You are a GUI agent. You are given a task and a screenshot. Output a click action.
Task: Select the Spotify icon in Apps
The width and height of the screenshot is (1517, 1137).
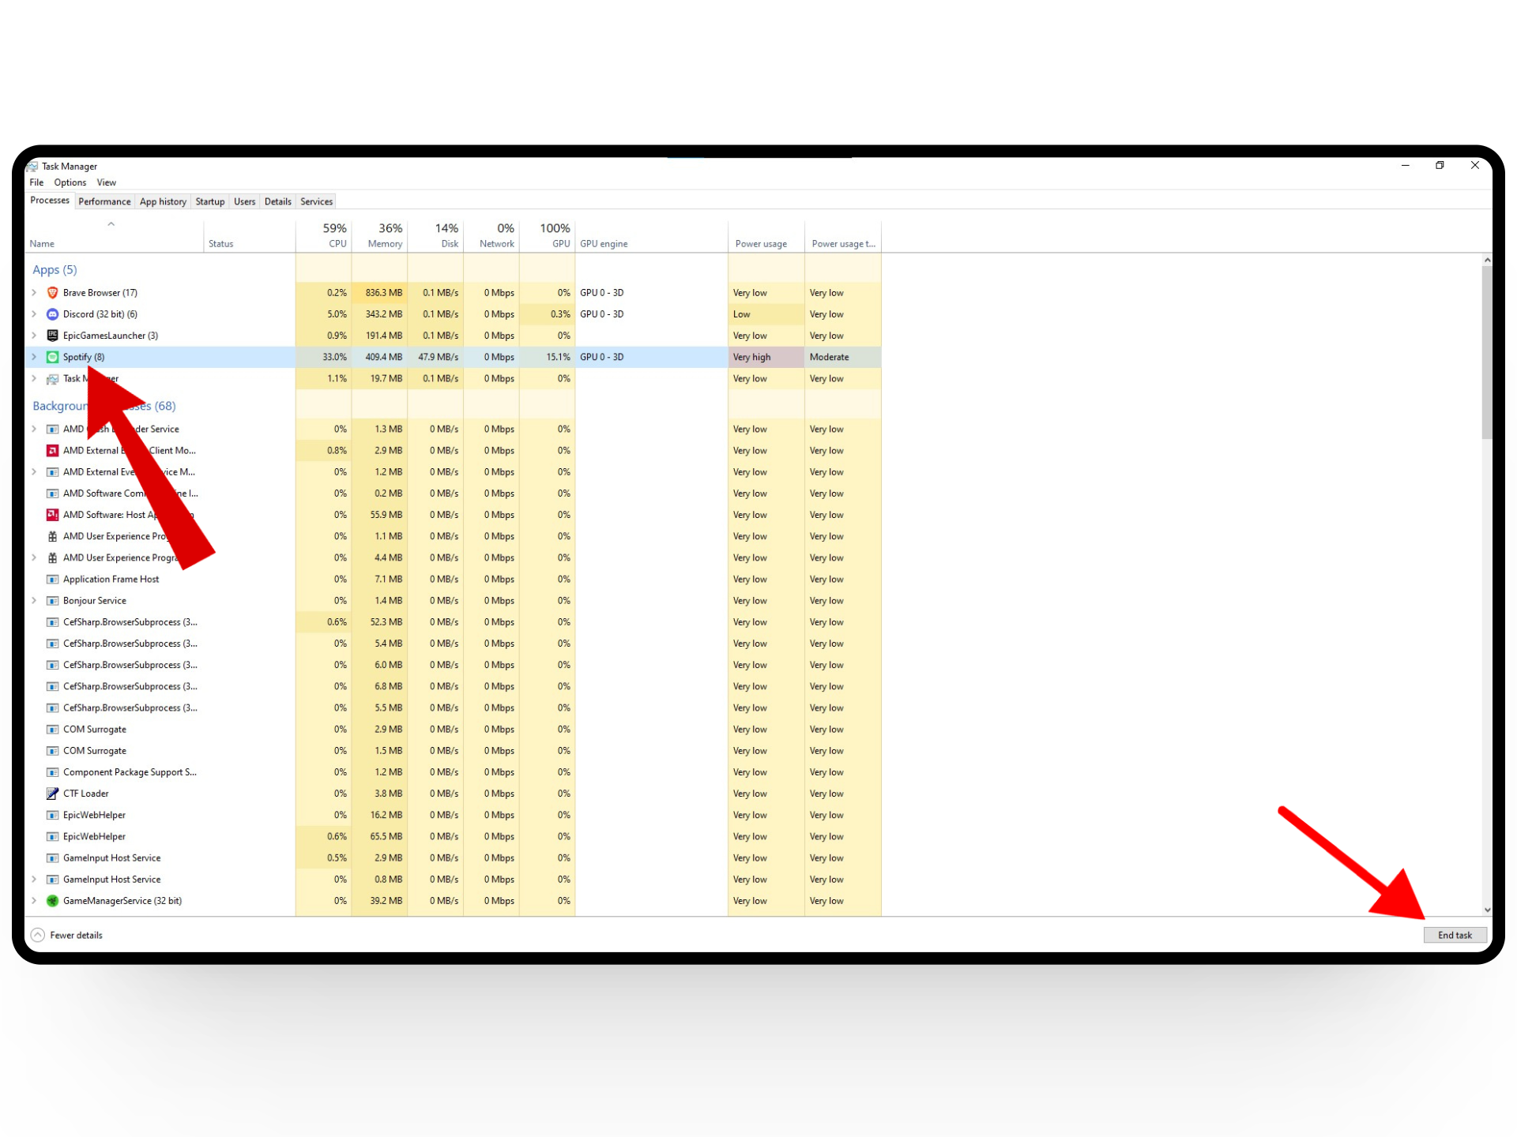(x=52, y=357)
